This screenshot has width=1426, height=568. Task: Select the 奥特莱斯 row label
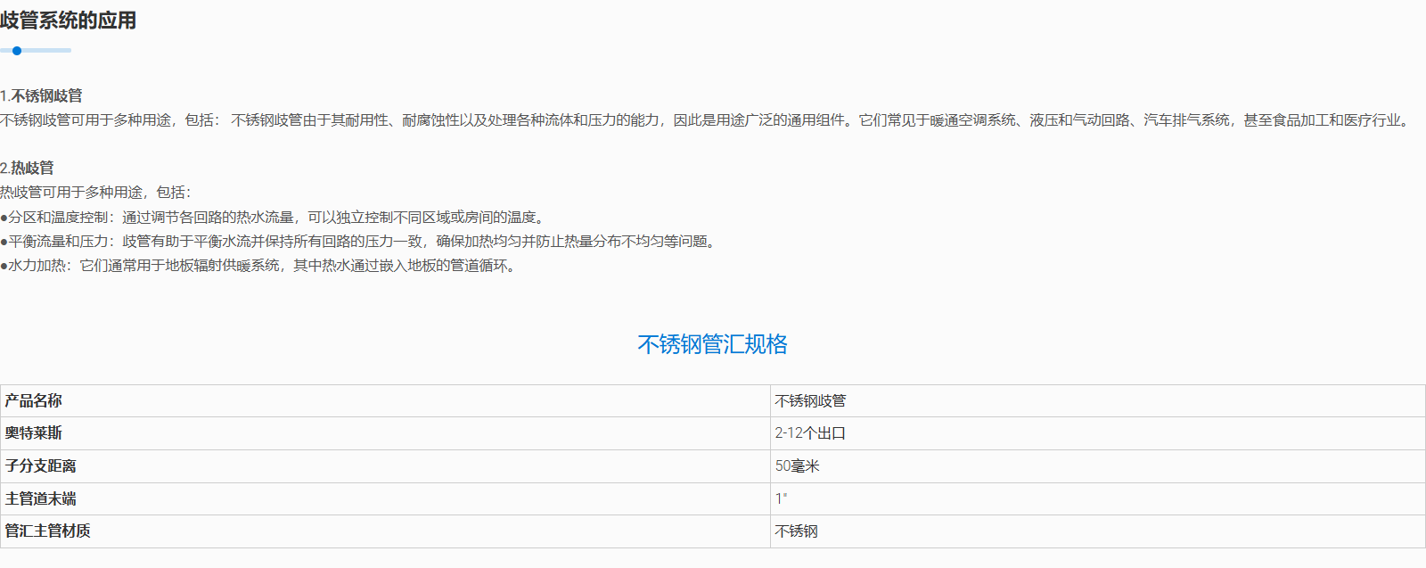coord(34,433)
